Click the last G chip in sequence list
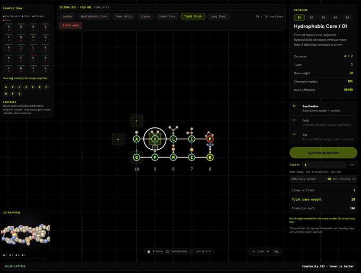361x273 pixels. (19, 94)
